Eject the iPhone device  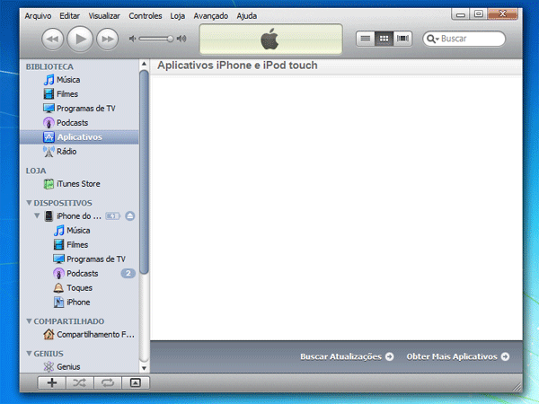point(130,215)
